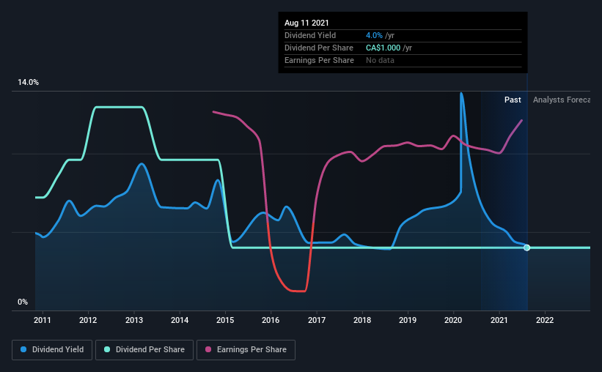Click the data point marker at Aug 2021
602x372 pixels.
click(526, 248)
